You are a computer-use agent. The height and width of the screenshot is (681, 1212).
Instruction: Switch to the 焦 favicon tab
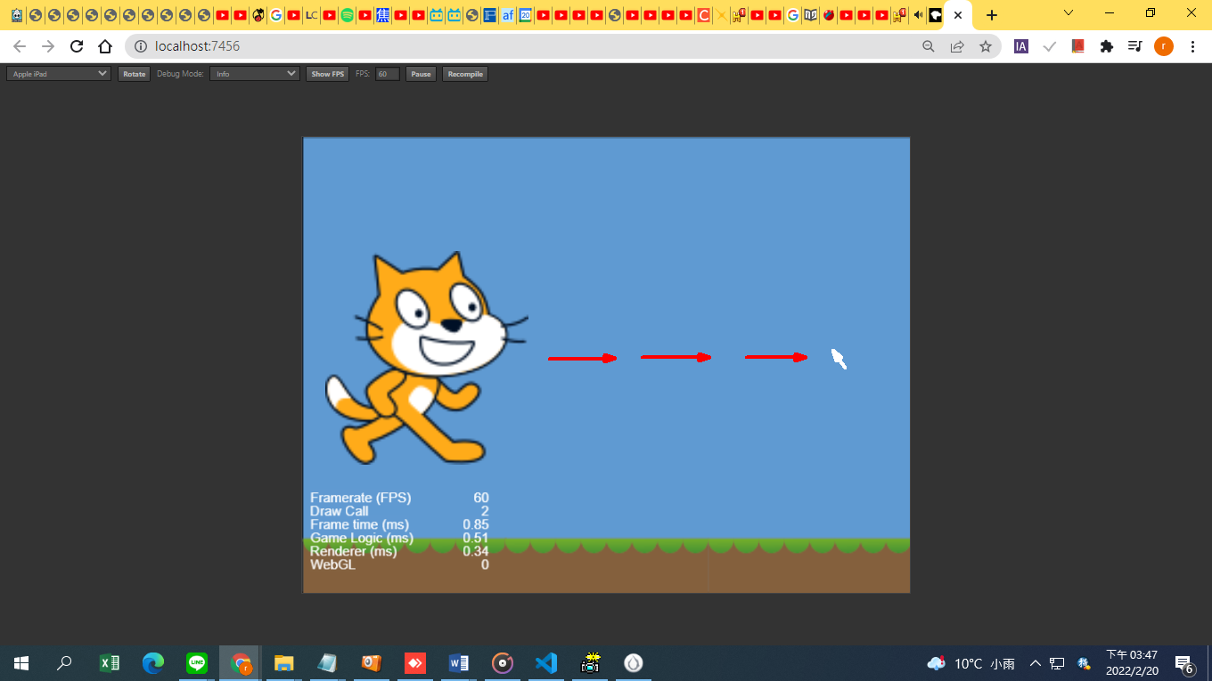tap(382, 15)
